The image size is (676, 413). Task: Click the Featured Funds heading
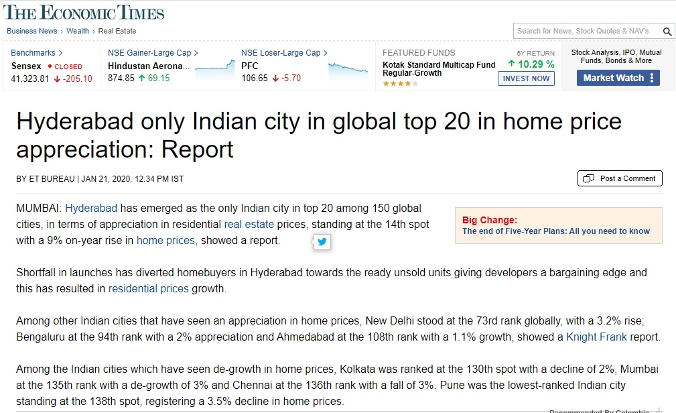coord(419,53)
